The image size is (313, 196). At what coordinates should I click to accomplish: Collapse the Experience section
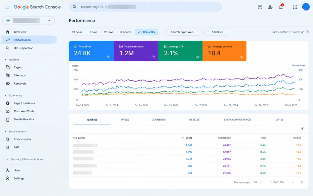(x=6, y=96)
